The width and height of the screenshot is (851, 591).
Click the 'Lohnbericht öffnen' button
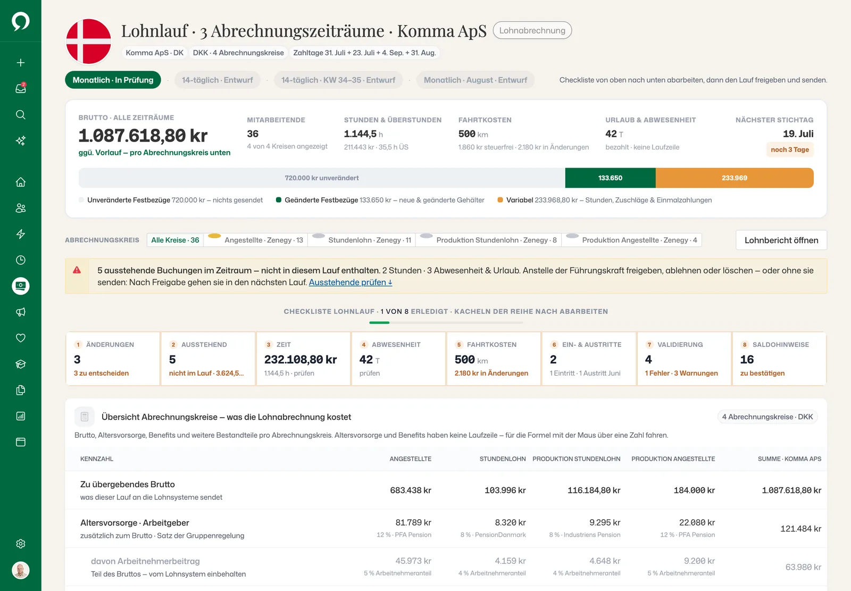(781, 240)
